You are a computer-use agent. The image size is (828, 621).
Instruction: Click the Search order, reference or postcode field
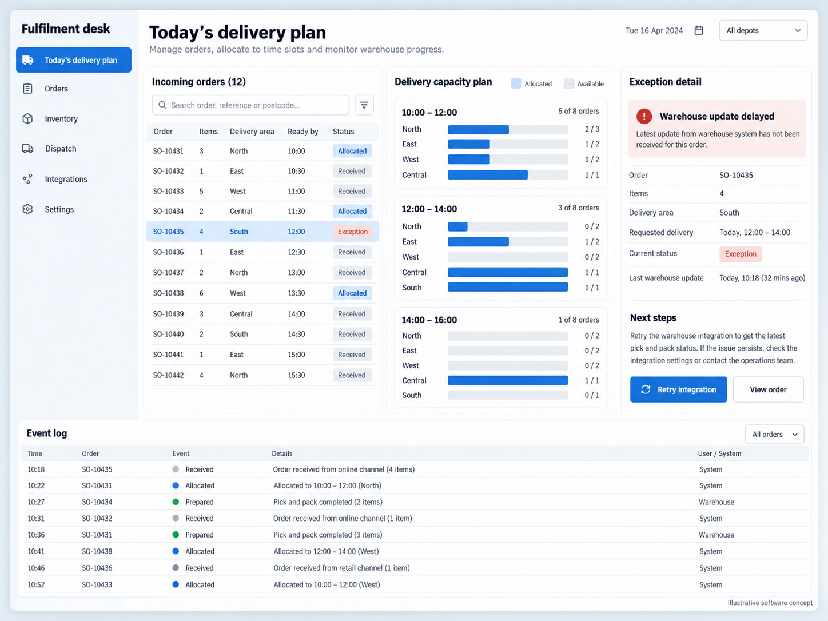pyautogui.click(x=250, y=105)
